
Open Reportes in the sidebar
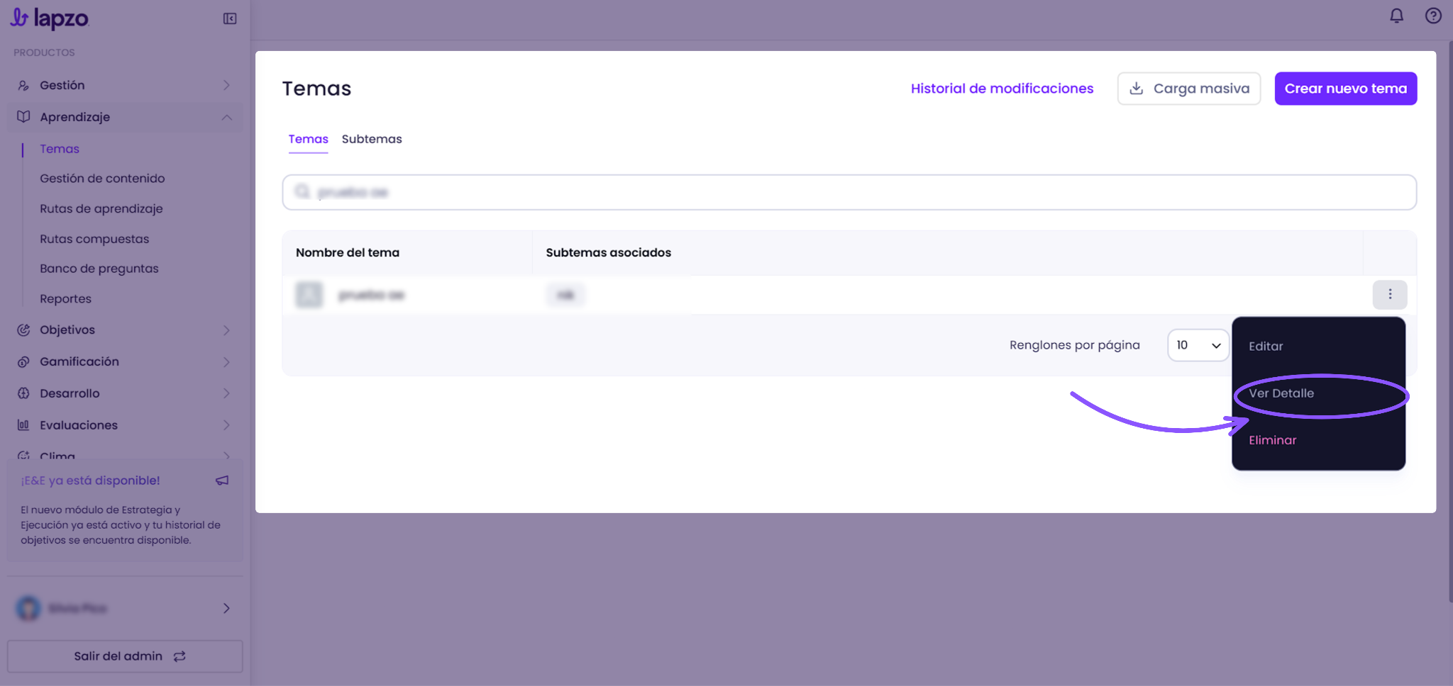(65, 299)
